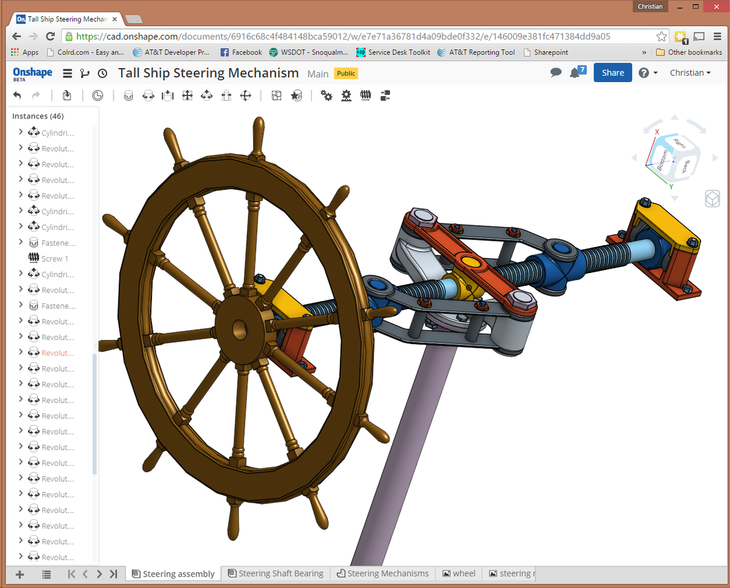This screenshot has height=588, width=730.
Task: Open the help question mark menu
Action: click(x=648, y=72)
